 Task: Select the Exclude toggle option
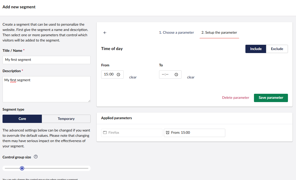[x=277, y=49]
